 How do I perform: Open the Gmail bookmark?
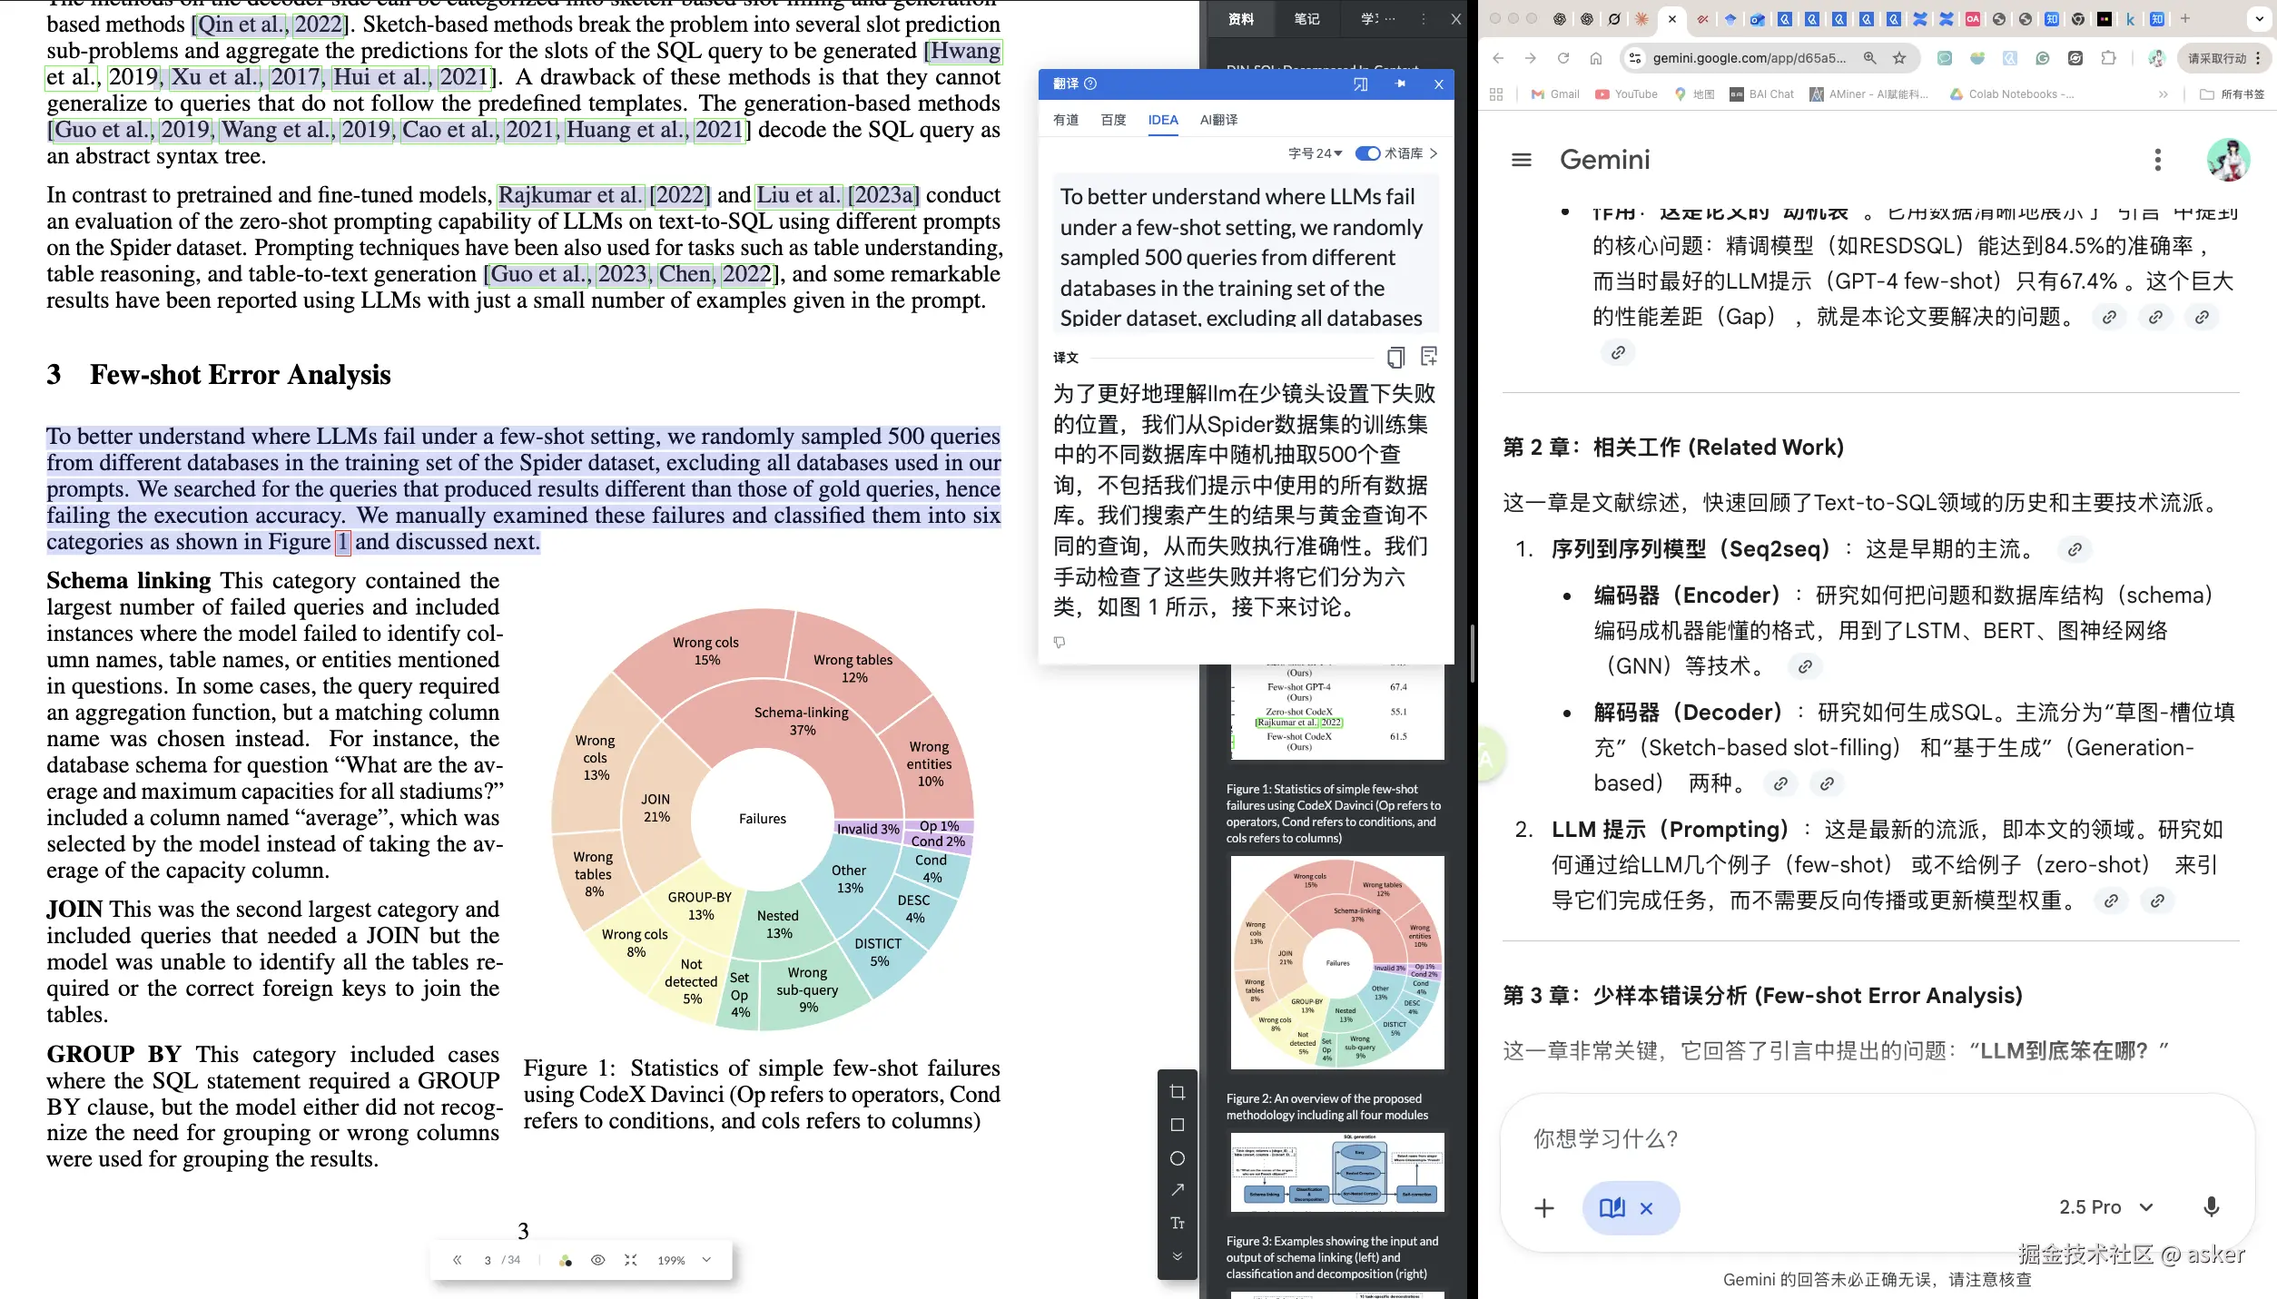coord(1555,93)
